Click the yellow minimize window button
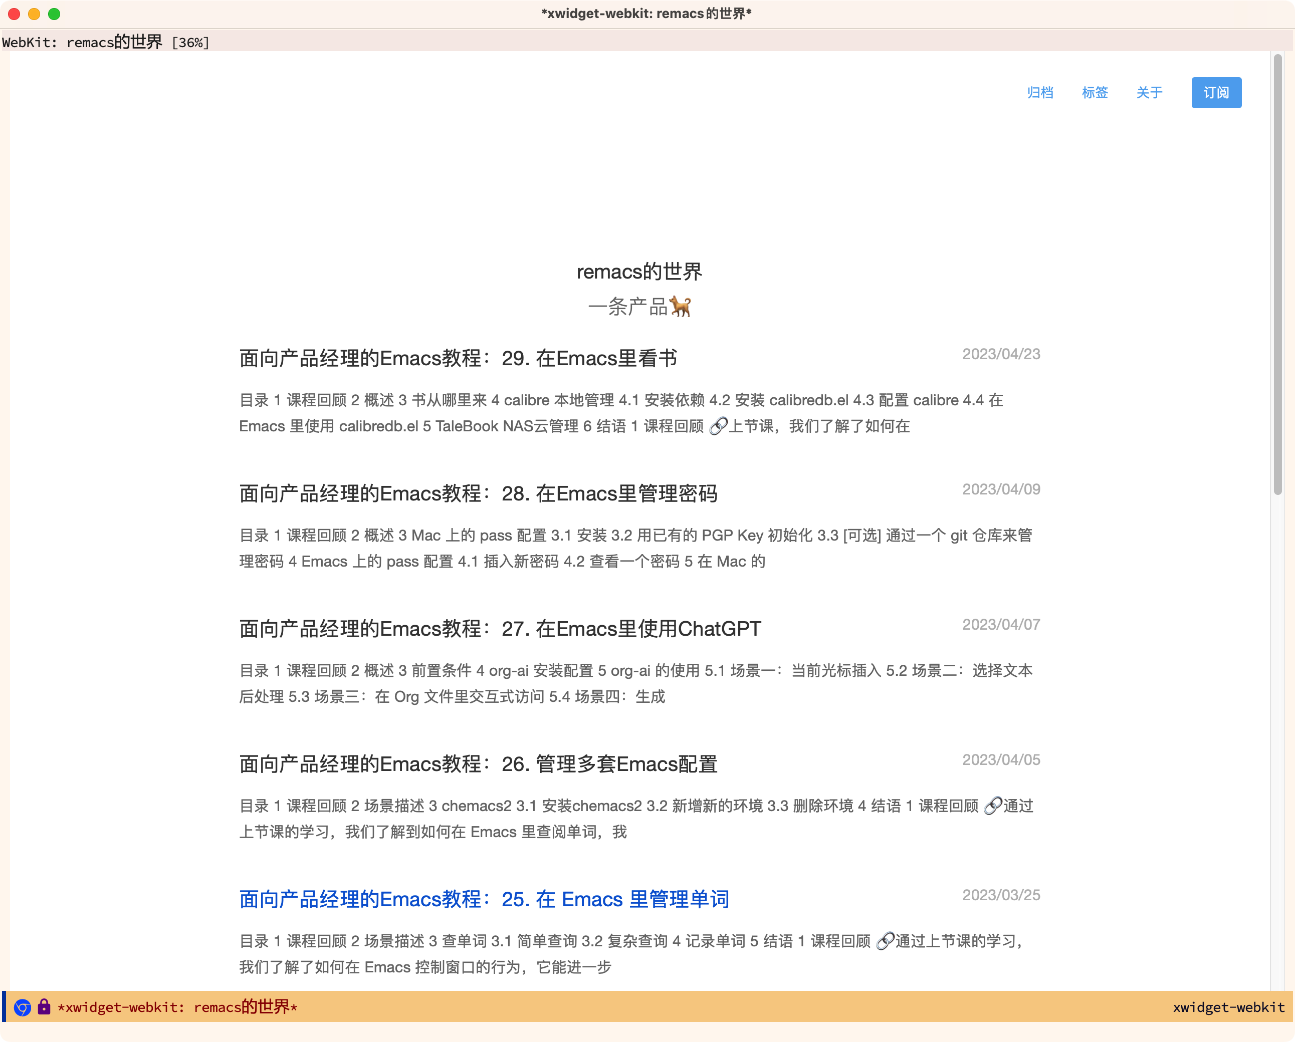The image size is (1295, 1042). 34,14
